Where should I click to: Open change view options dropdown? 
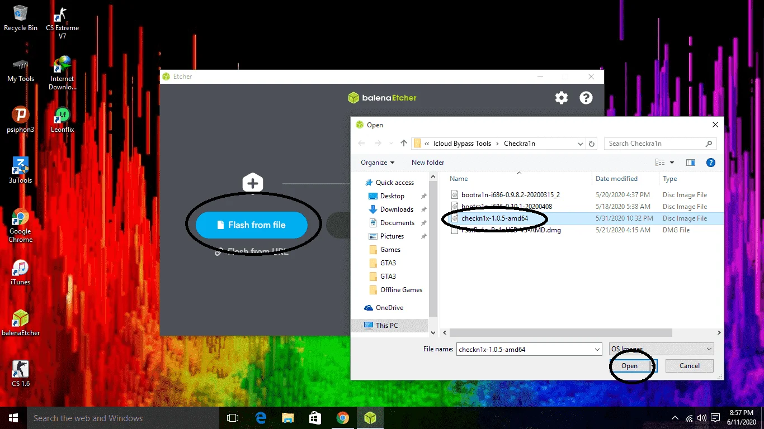click(x=672, y=163)
